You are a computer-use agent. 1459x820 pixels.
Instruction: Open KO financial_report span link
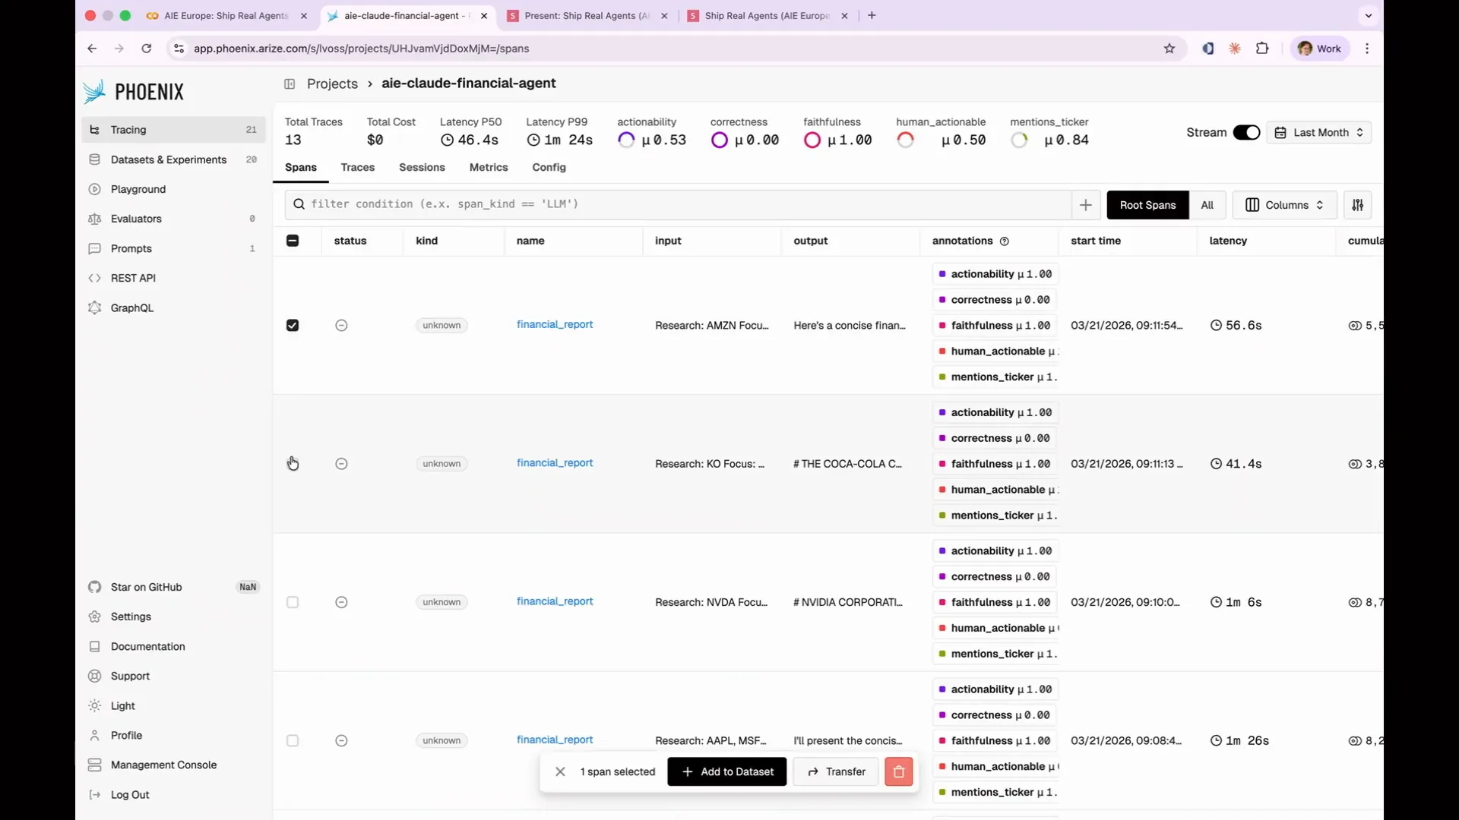555,463
